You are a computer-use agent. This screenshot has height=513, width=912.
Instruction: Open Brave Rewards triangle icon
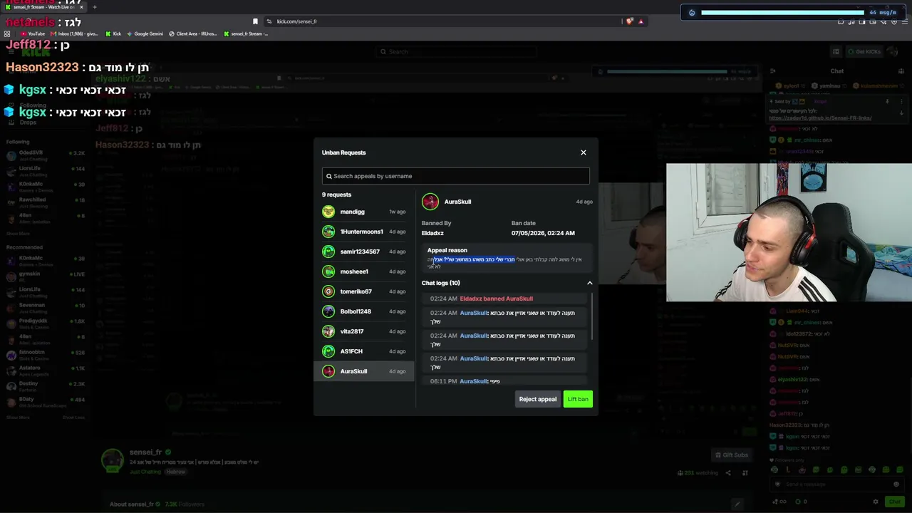[x=641, y=21]
